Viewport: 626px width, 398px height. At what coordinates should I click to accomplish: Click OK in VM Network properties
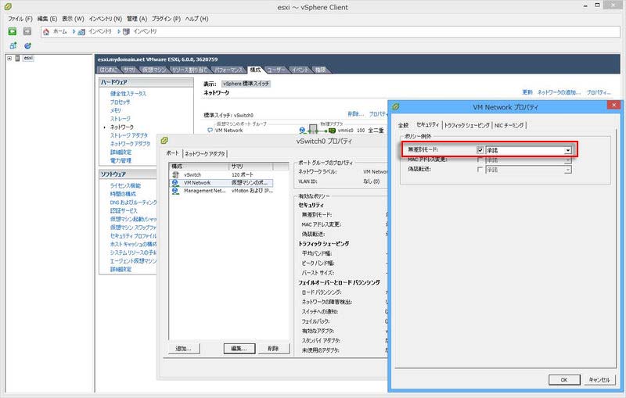(x=564, y=380)
